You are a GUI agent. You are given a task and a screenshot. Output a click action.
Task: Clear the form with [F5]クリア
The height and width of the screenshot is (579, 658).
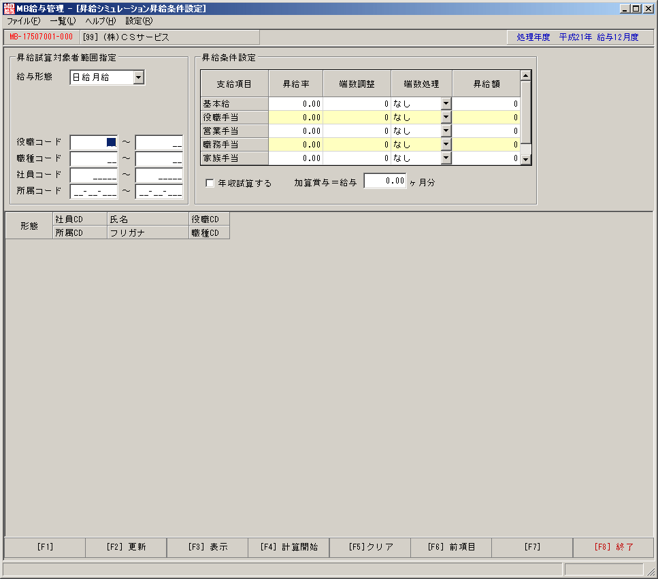click(370, 547)
